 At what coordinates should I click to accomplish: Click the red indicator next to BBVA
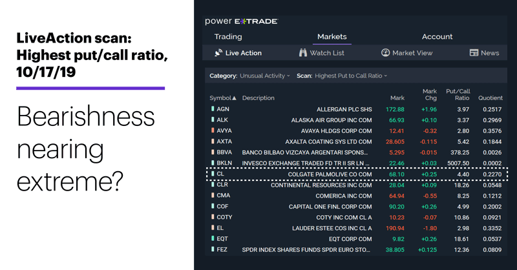tap(213, 152)
